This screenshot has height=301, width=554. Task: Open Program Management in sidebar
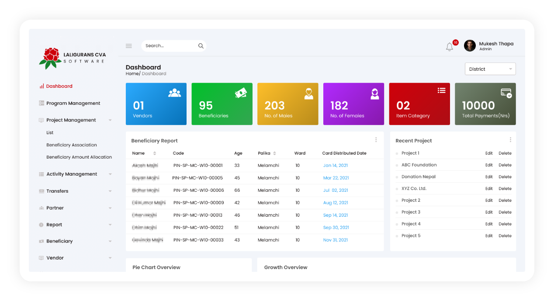coord(73,104)
